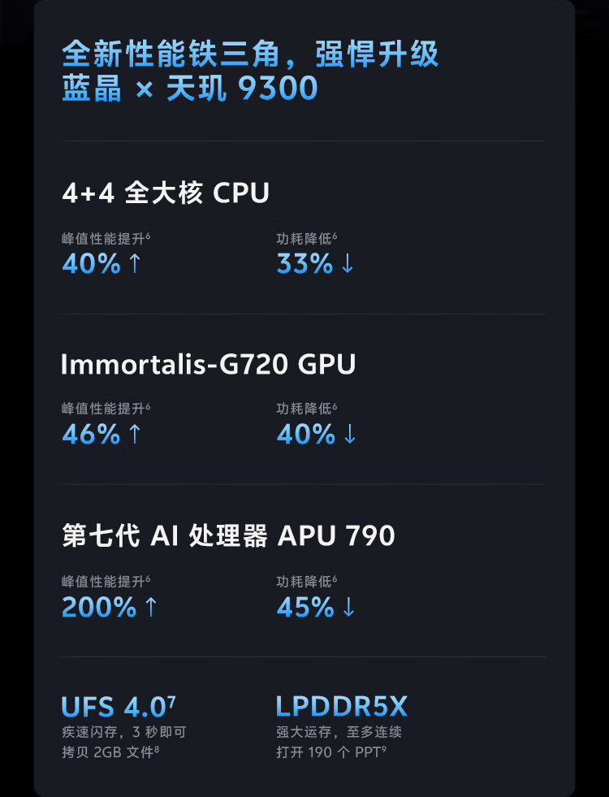
Task: Click the × symbol between 蓝晶 and 天玑
Action: point(144,89)
